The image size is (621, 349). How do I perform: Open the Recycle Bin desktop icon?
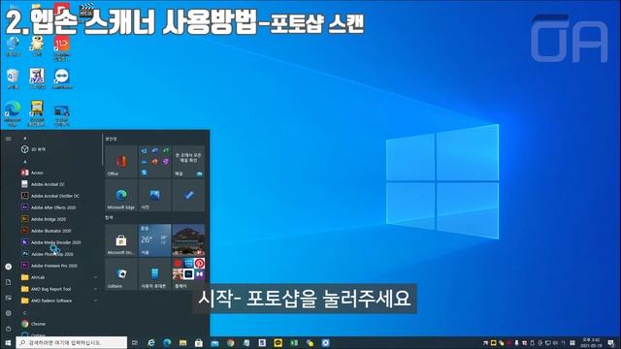pos(13,79)
